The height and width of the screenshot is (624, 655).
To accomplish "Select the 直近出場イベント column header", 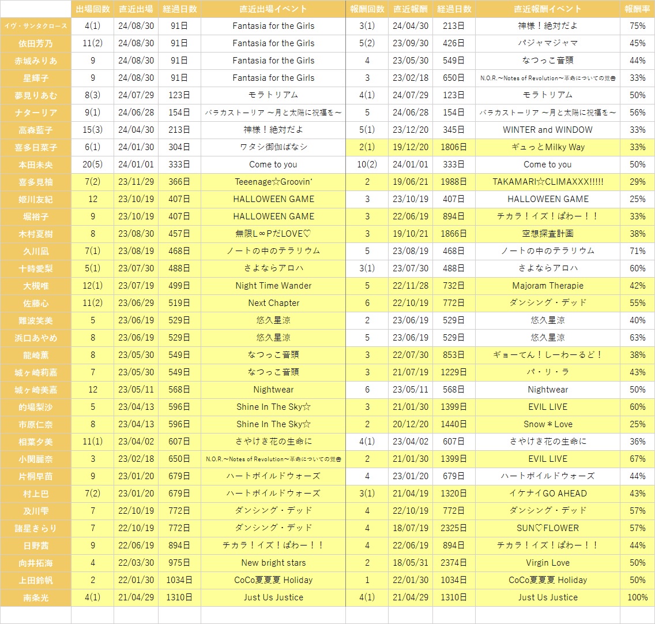I will pyautogui.click(x=273, y=9).
